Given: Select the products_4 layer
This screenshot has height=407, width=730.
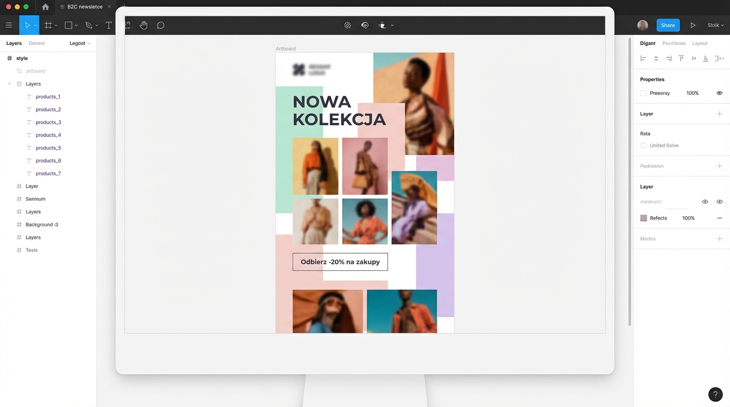Looking at the screenshot, I should (48, 135).
